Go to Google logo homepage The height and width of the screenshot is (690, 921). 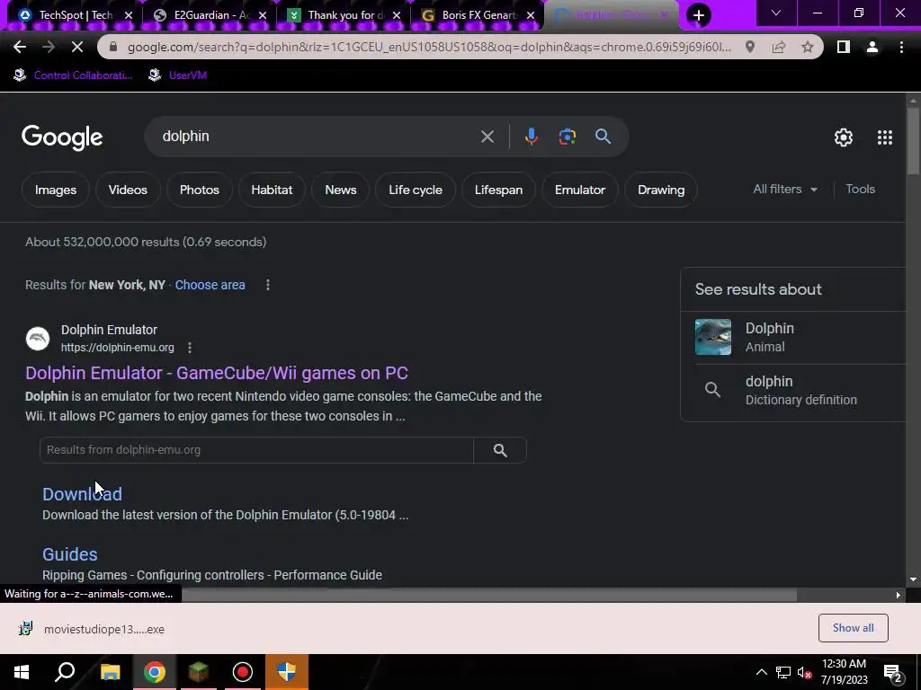pos(62,137)
